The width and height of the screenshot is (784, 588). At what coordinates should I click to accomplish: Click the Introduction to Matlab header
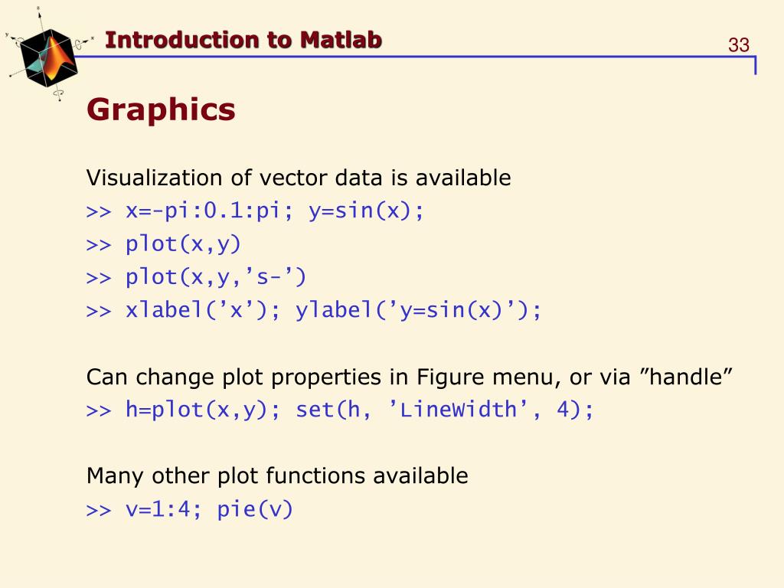243,40
